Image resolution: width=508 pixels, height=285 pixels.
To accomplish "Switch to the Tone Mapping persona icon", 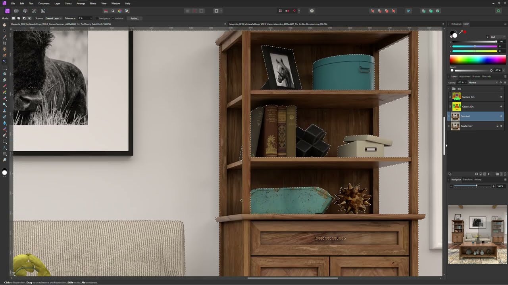I will [34, 11].
